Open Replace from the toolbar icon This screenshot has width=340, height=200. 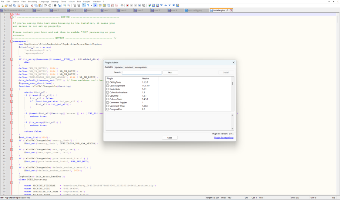coord(59,5)
